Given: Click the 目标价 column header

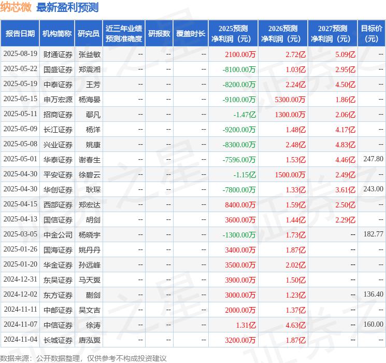Looking at the screenshot, I should 371,34.
